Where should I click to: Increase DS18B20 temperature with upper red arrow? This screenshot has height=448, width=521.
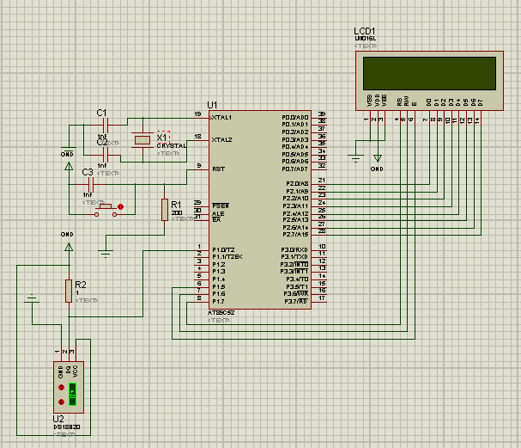[x=61, y=387]
